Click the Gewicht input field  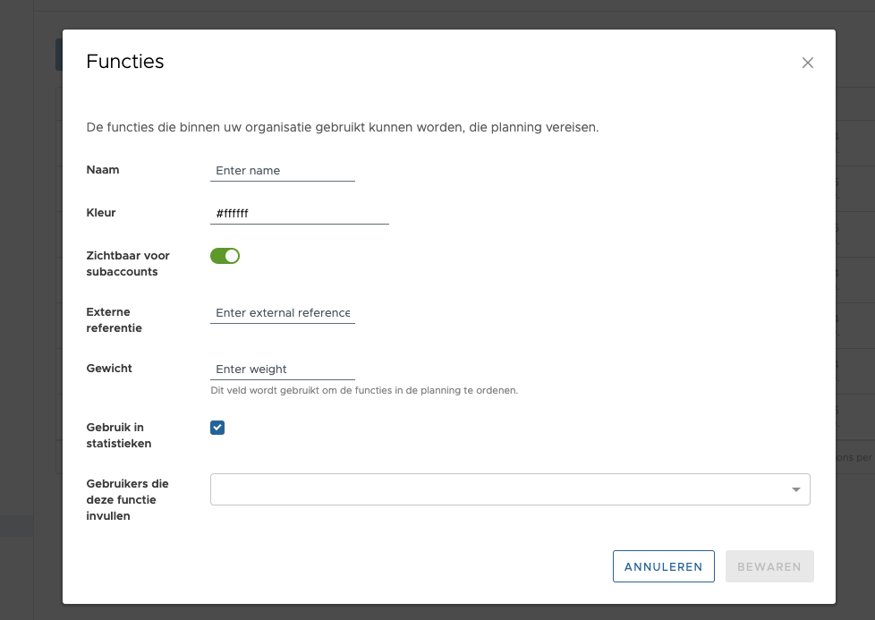pos(282,369)
